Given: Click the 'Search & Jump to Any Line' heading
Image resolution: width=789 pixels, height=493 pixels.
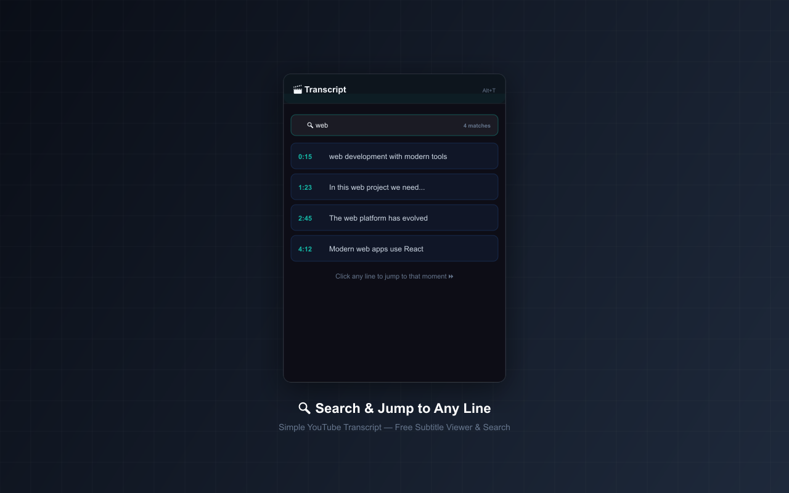Looking at the screenshot, I should pyautogui.click(x=403, y=408).
